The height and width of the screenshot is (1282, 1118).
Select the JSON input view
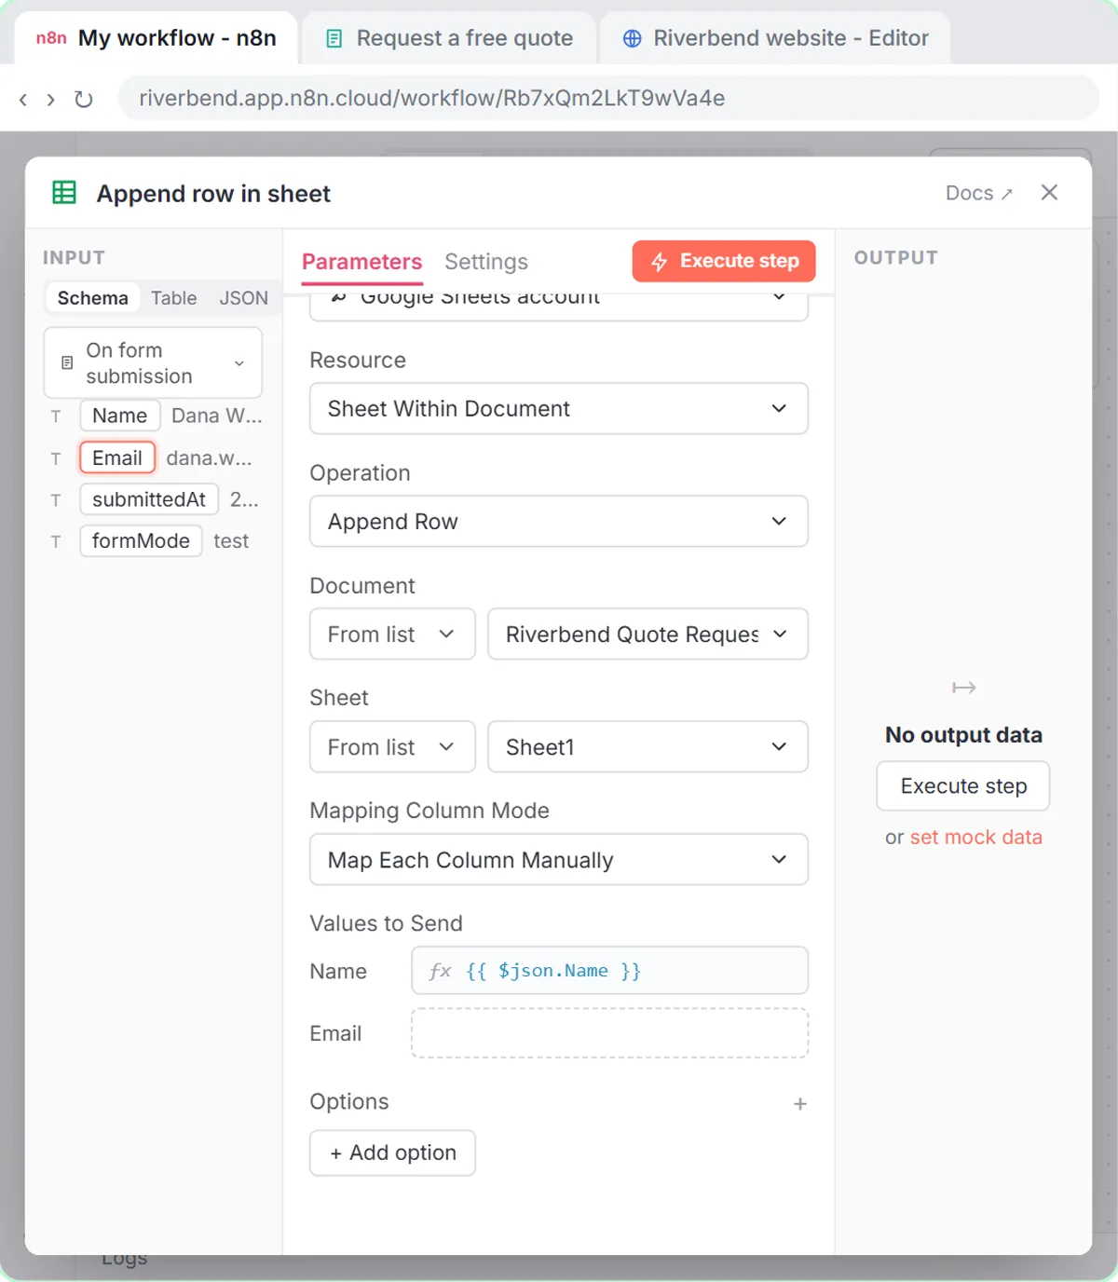(x=244, y=298)
